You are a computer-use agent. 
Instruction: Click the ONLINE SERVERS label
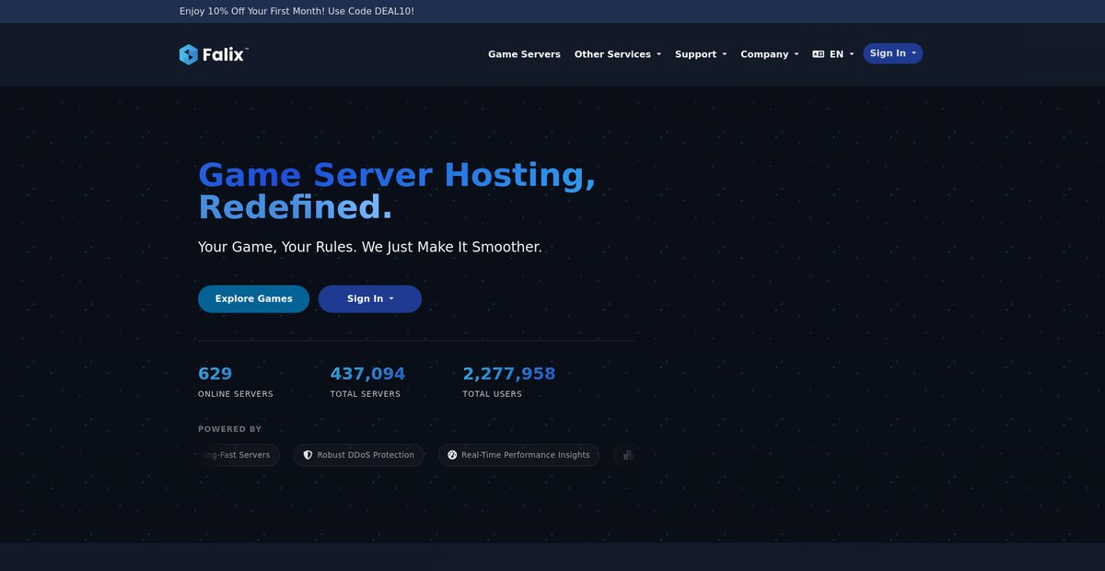236,394
